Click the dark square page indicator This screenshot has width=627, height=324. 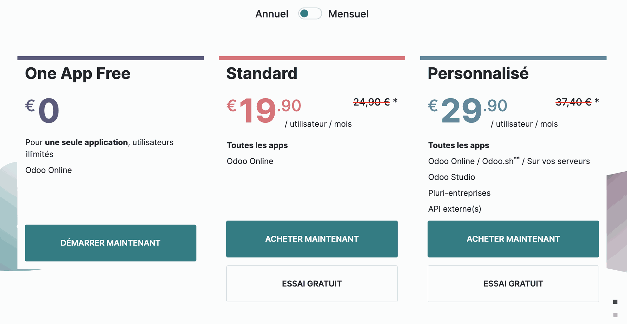tap(615, 302)
